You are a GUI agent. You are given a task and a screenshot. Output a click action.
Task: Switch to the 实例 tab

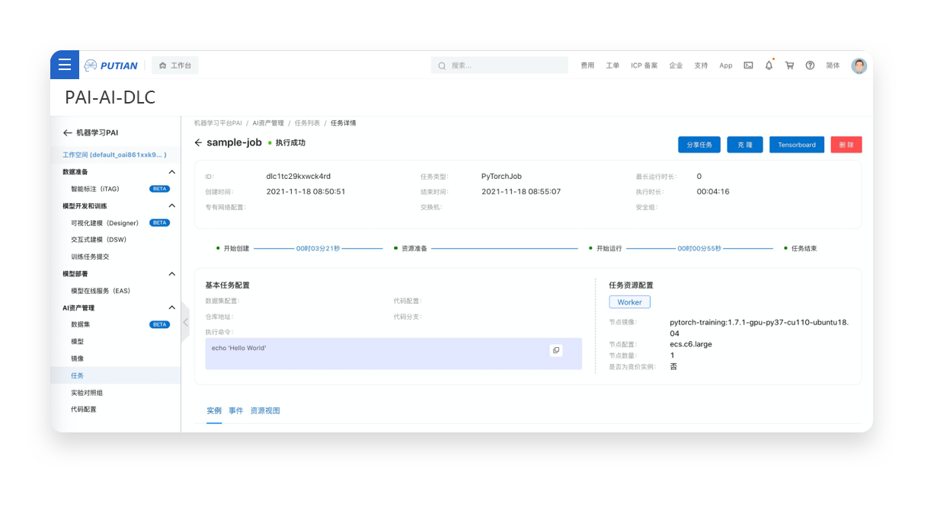(214, 411)
